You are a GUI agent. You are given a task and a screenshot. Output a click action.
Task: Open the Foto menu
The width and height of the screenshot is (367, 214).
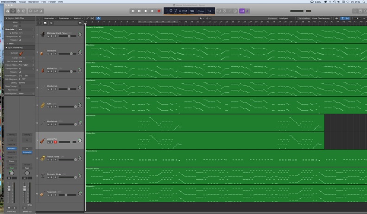[44, 2]
